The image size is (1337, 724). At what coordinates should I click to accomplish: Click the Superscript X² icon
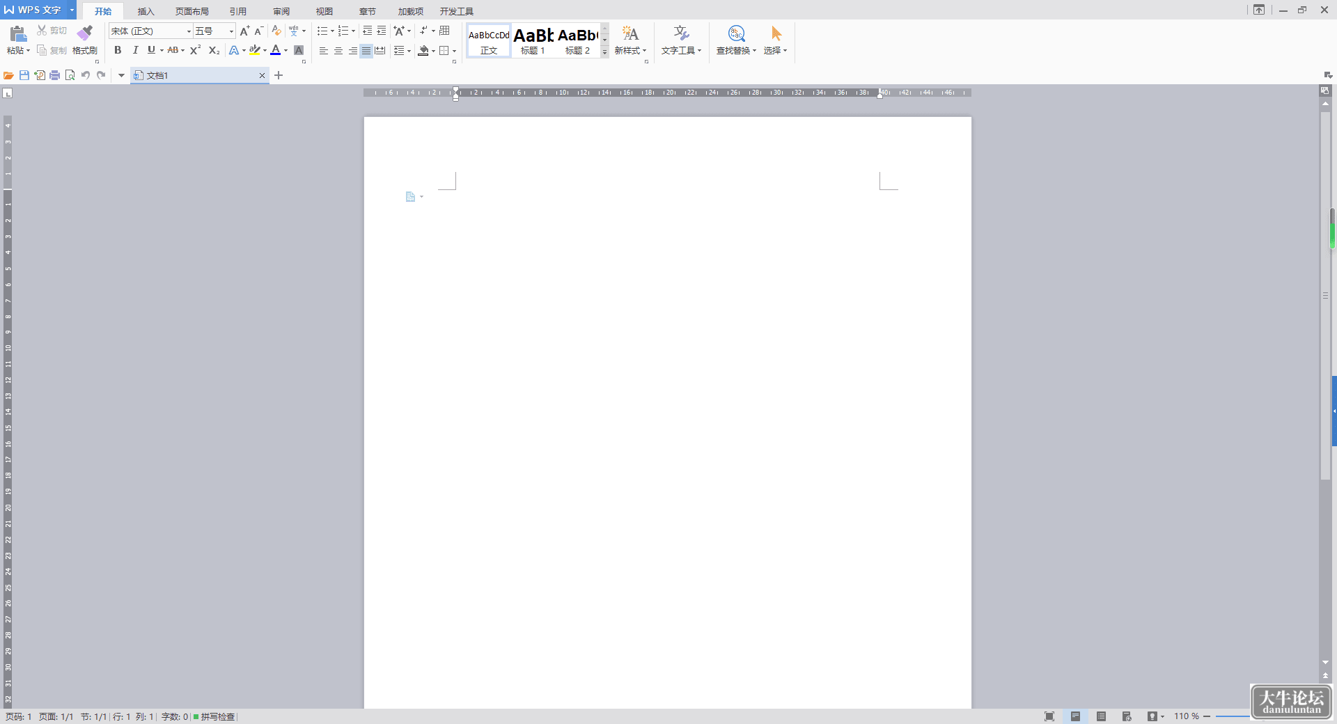pyautogui.click(x=196, y=50)
